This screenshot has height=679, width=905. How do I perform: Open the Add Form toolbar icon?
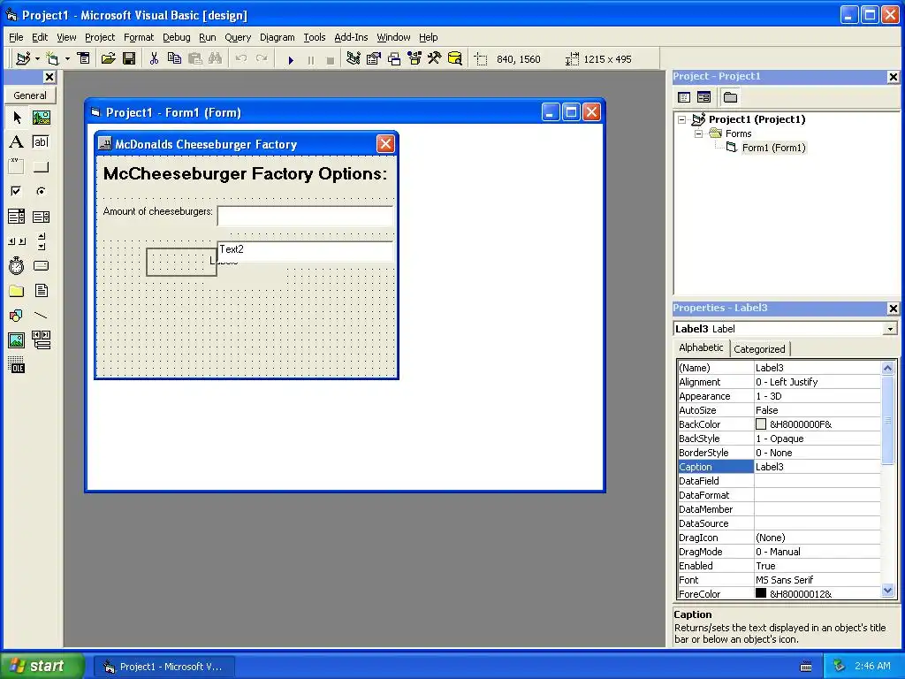pos(52,58)
